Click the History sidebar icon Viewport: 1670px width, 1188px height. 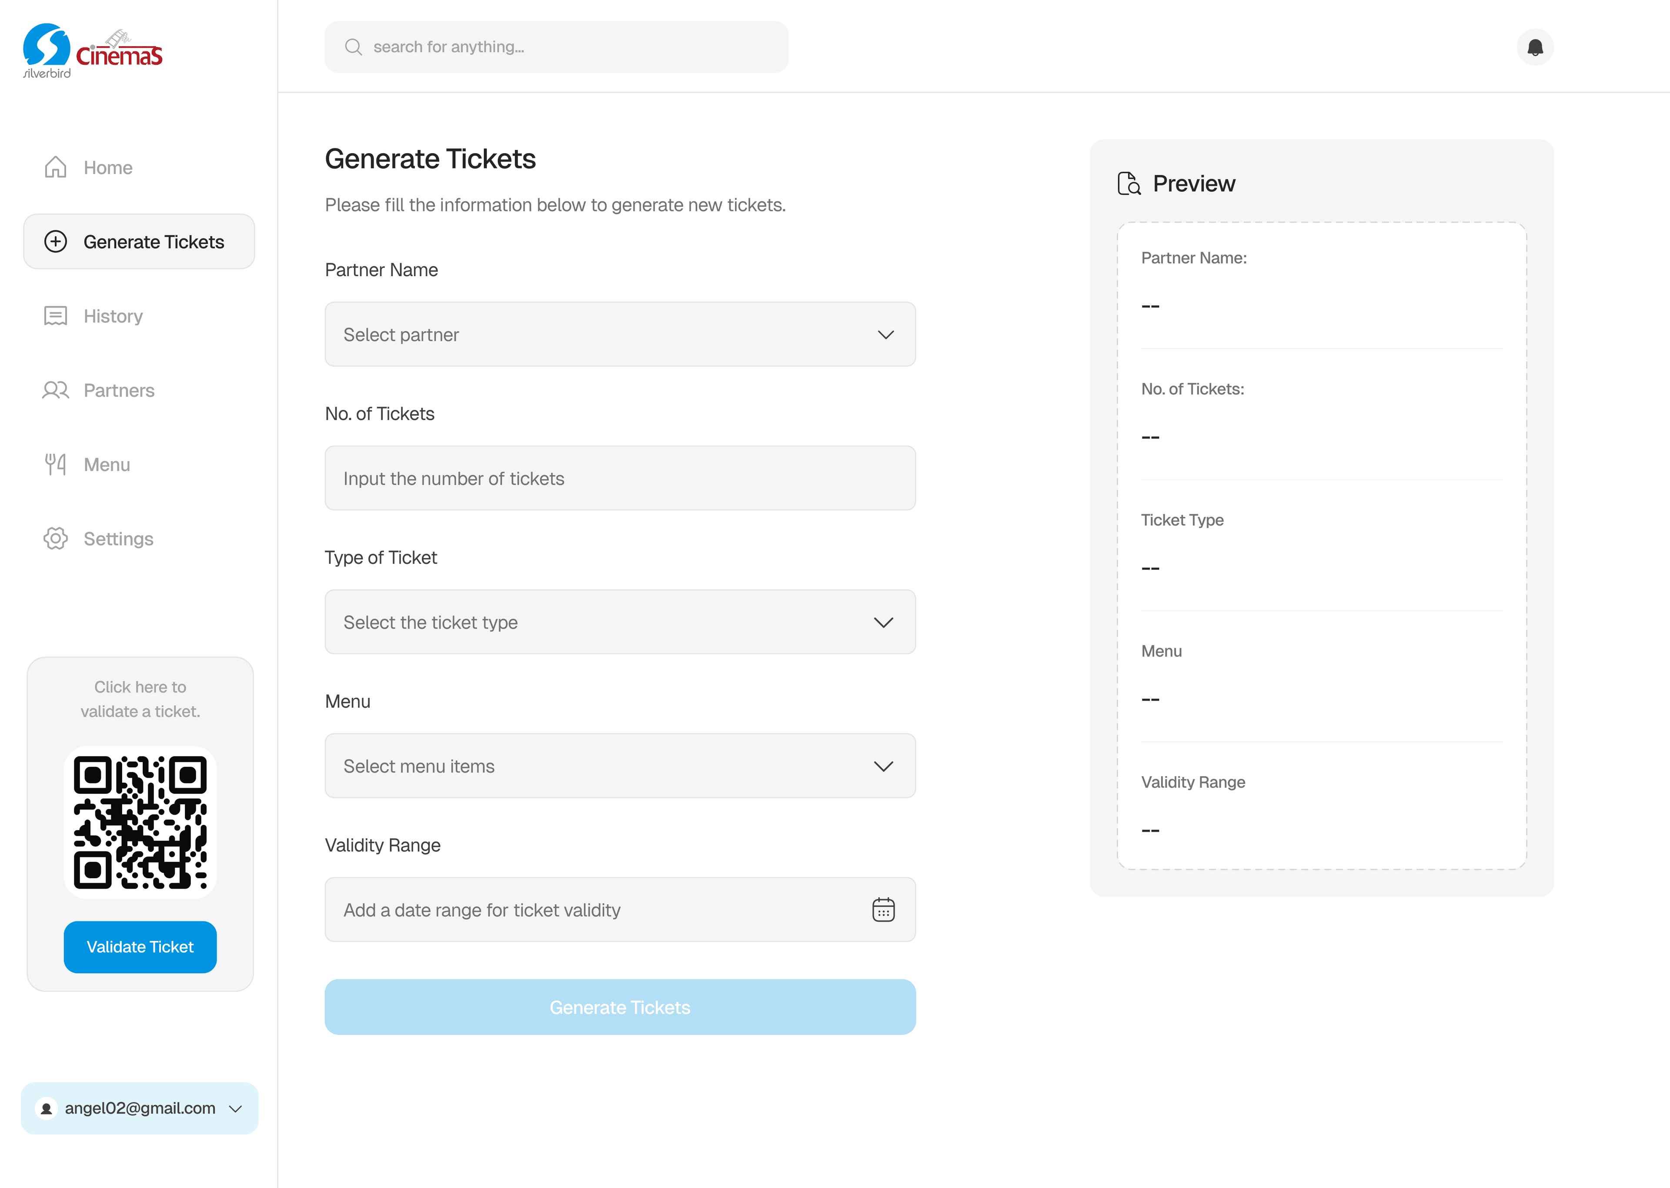pyautogui.click(x=56, y=316)
